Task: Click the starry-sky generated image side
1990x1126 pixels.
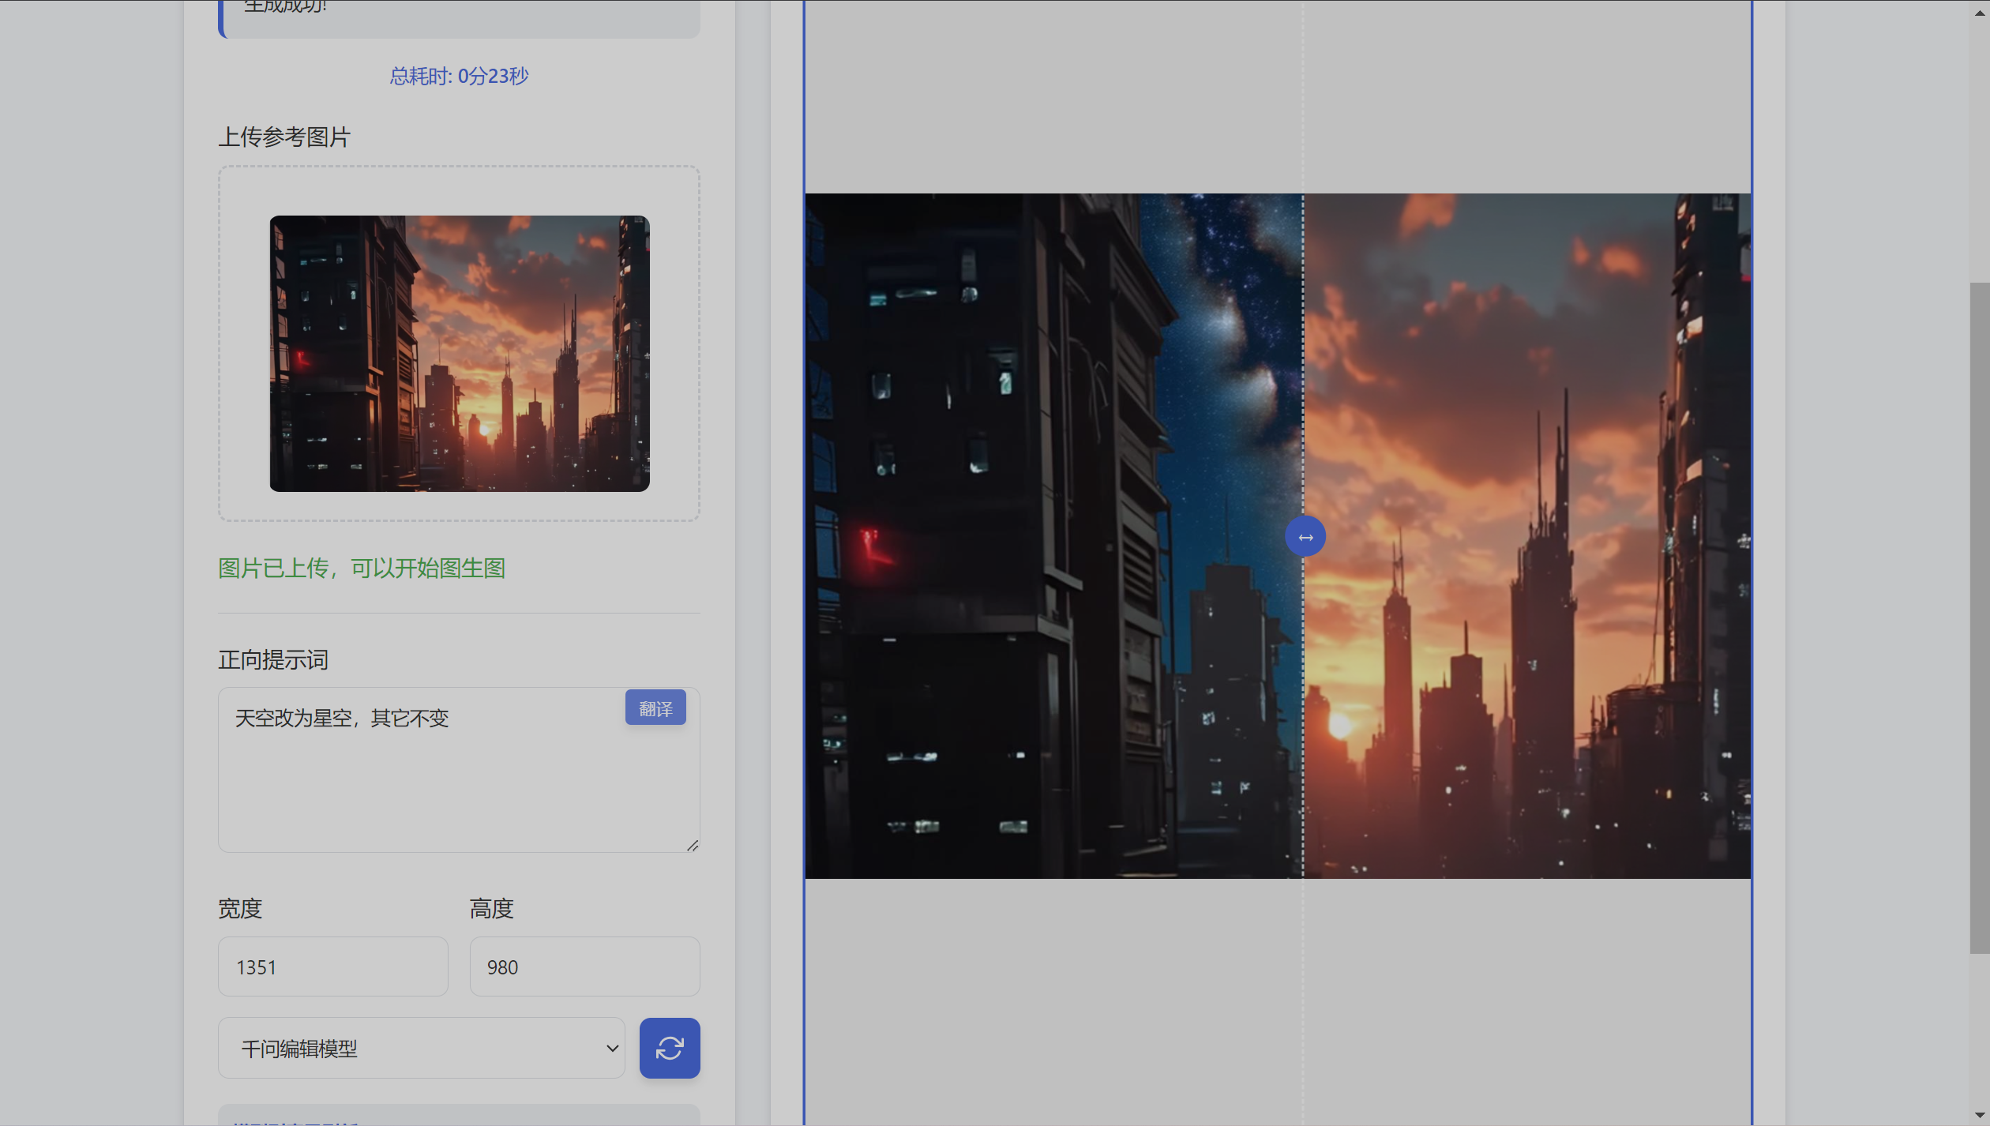Action: [x=1050, y=537]
